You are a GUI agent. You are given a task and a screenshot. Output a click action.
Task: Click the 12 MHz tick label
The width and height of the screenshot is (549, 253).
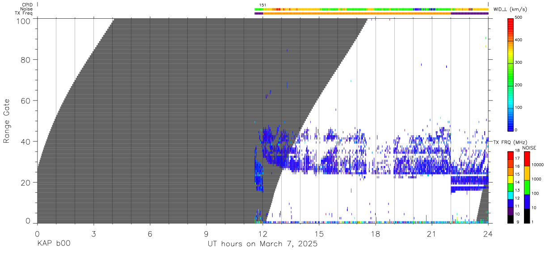click(x=517, y=198)
